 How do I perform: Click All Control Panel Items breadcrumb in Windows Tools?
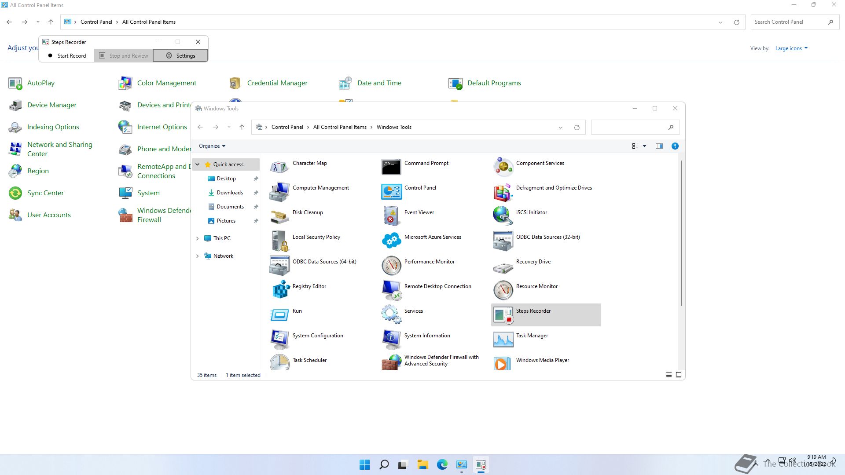[x=339, y=127]
